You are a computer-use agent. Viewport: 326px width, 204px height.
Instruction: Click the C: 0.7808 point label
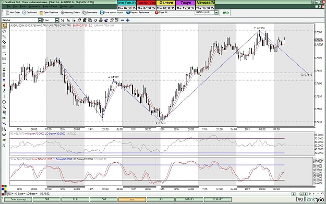[259, 28]
